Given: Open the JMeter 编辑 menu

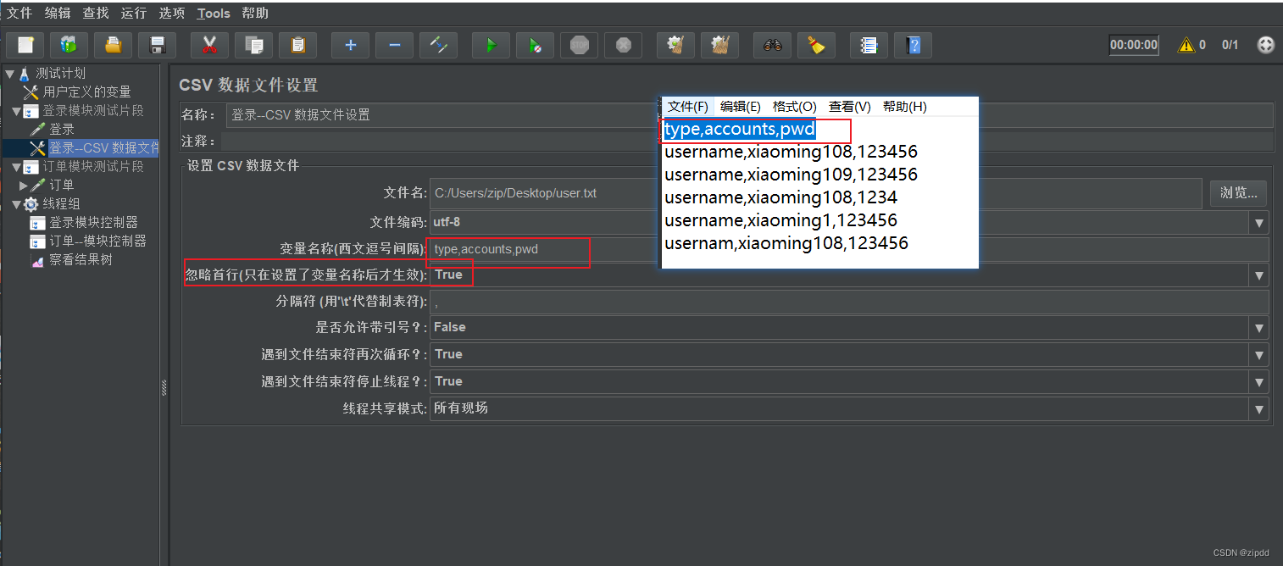Looking at the screenshot, I should click(58, 13).
